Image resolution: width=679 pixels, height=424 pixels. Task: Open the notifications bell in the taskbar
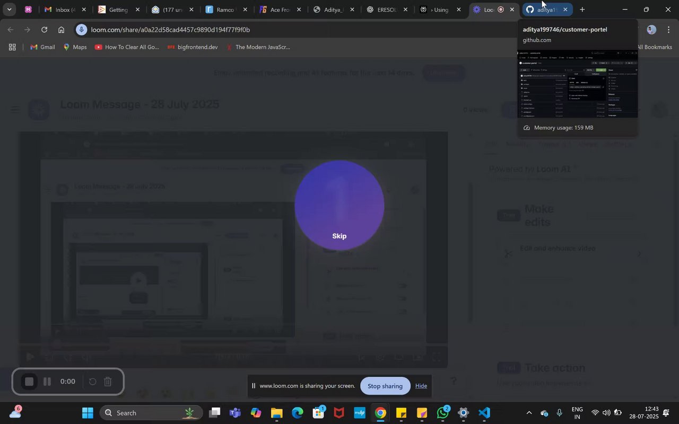coord(666,413)
